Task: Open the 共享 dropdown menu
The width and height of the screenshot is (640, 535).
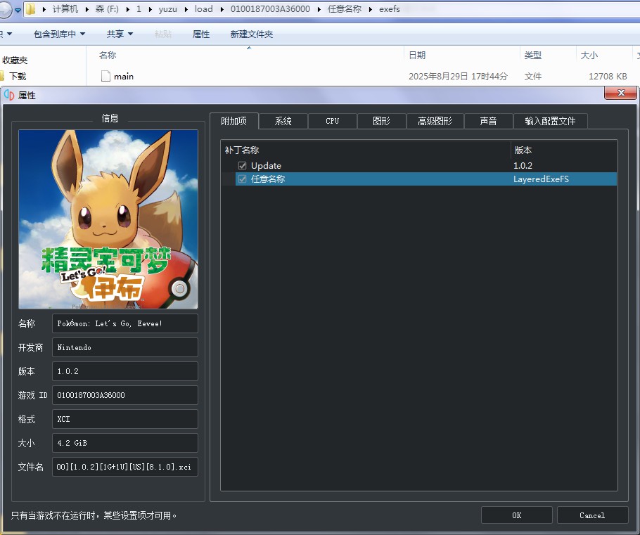Action: [x=119, y=34]
